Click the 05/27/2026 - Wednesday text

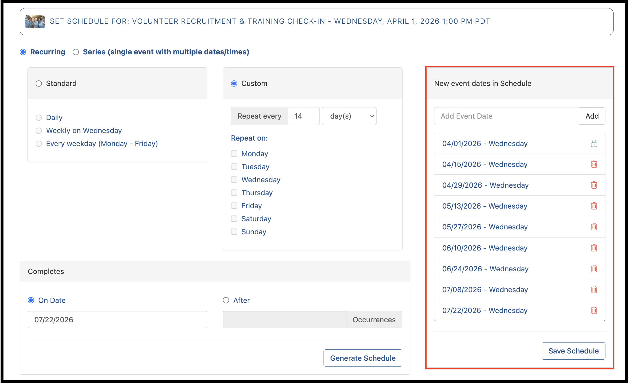click(x=485, y=227)
